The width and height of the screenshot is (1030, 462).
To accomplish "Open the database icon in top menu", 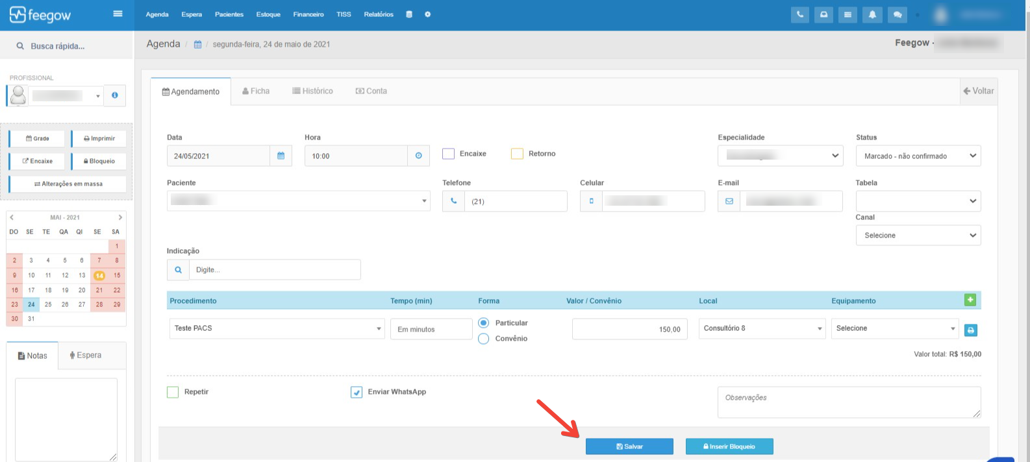I will pyautogui.click(x=409, y=14).
